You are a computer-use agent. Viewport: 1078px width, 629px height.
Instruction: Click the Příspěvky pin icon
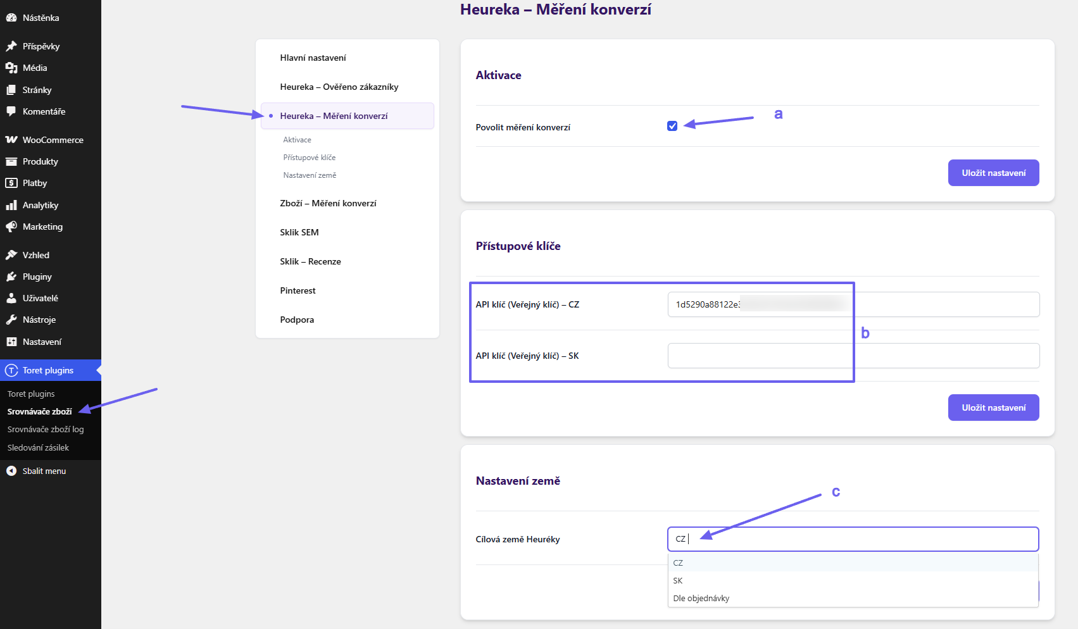(11, 46)
